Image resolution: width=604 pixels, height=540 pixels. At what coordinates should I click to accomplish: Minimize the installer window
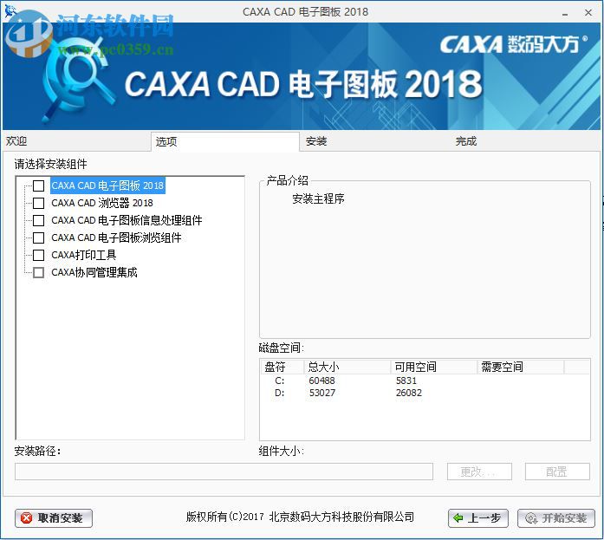click(565, 12)
